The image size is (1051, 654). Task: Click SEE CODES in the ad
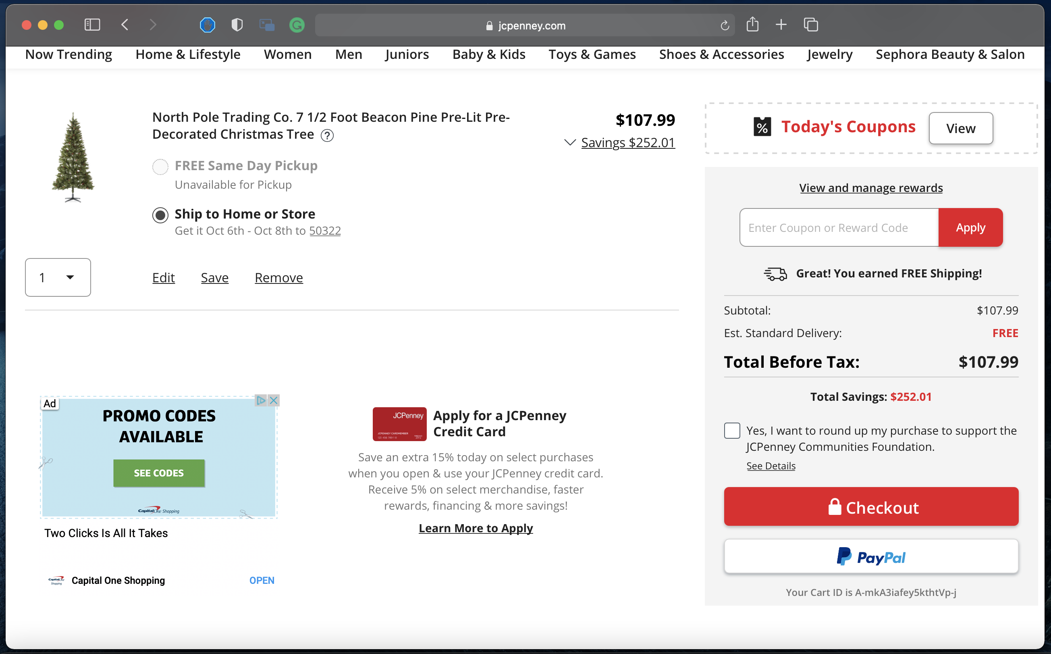coord(159,473)
